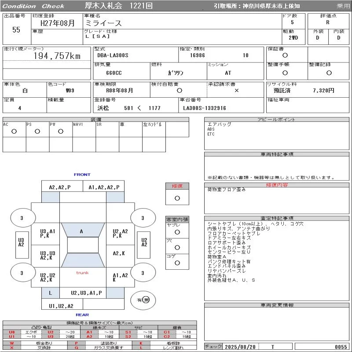Toggle the 修復 repair history circle
This screenshot has width=352, height=352.
click(177, 198)
